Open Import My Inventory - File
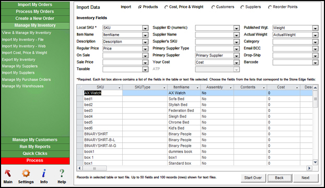Image resolution: width=325 pixels, height=188 pixels. pyautogui.click(x=23, y=40)
